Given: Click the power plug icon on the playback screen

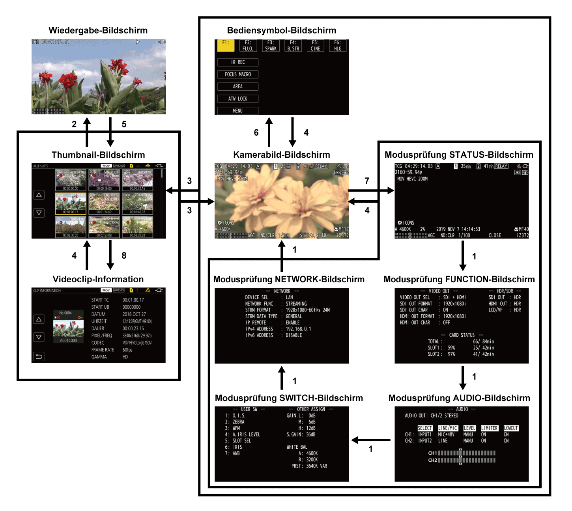Looking at the screenshot, I should click(x=161, y=41).
